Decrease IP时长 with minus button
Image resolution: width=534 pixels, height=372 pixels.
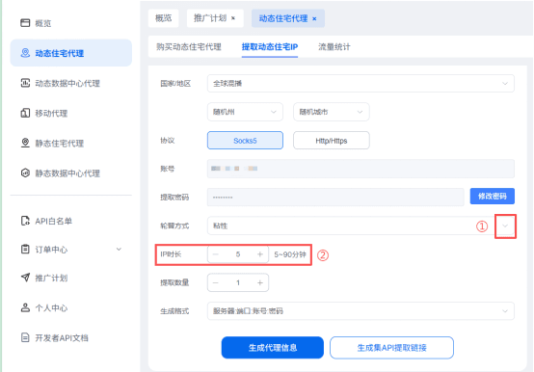(216, 254)
